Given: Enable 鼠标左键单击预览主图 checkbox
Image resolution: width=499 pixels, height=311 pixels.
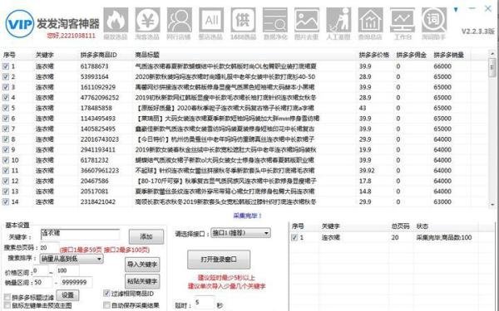Looking at the screenshot, I should click(x=7, y=305).
